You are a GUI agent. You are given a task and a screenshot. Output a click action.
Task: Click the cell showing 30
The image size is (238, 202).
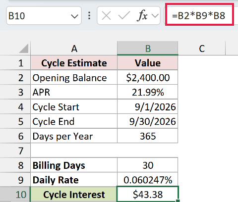[x=148, y=165]
